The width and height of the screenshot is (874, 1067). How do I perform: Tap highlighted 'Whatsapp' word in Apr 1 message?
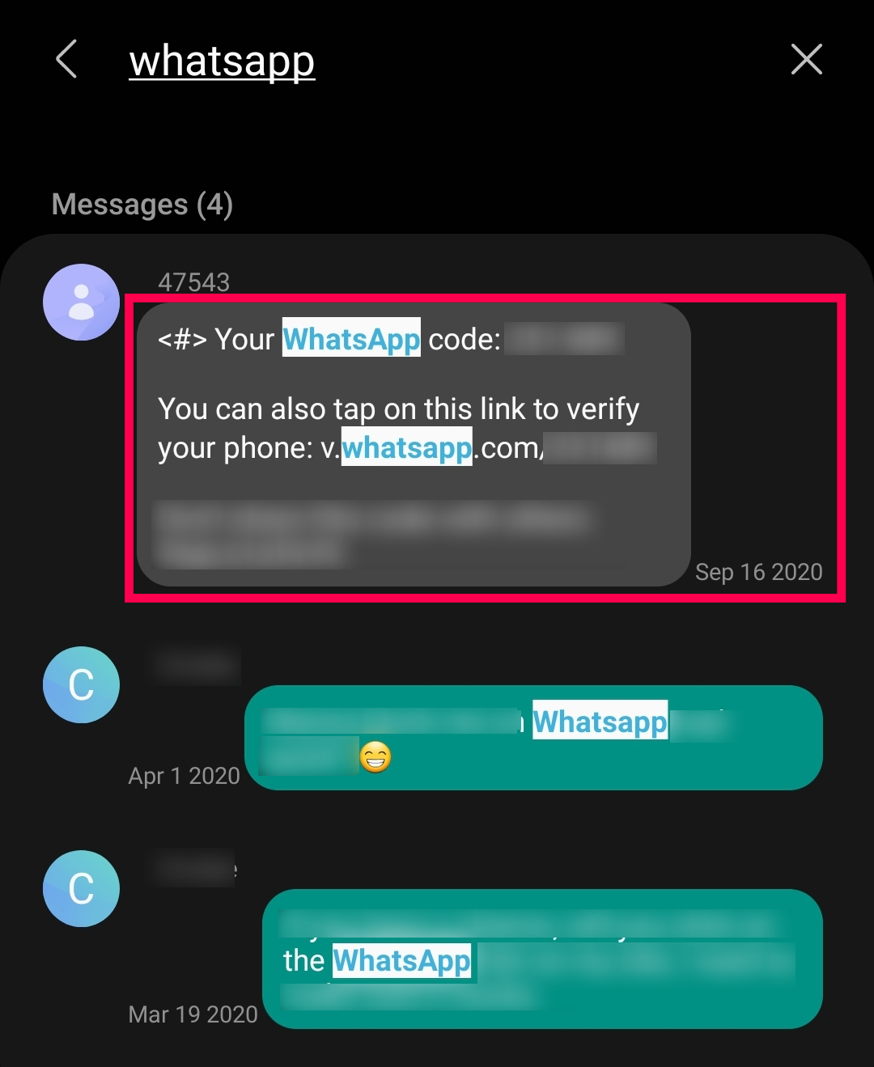tap(600, 721)
